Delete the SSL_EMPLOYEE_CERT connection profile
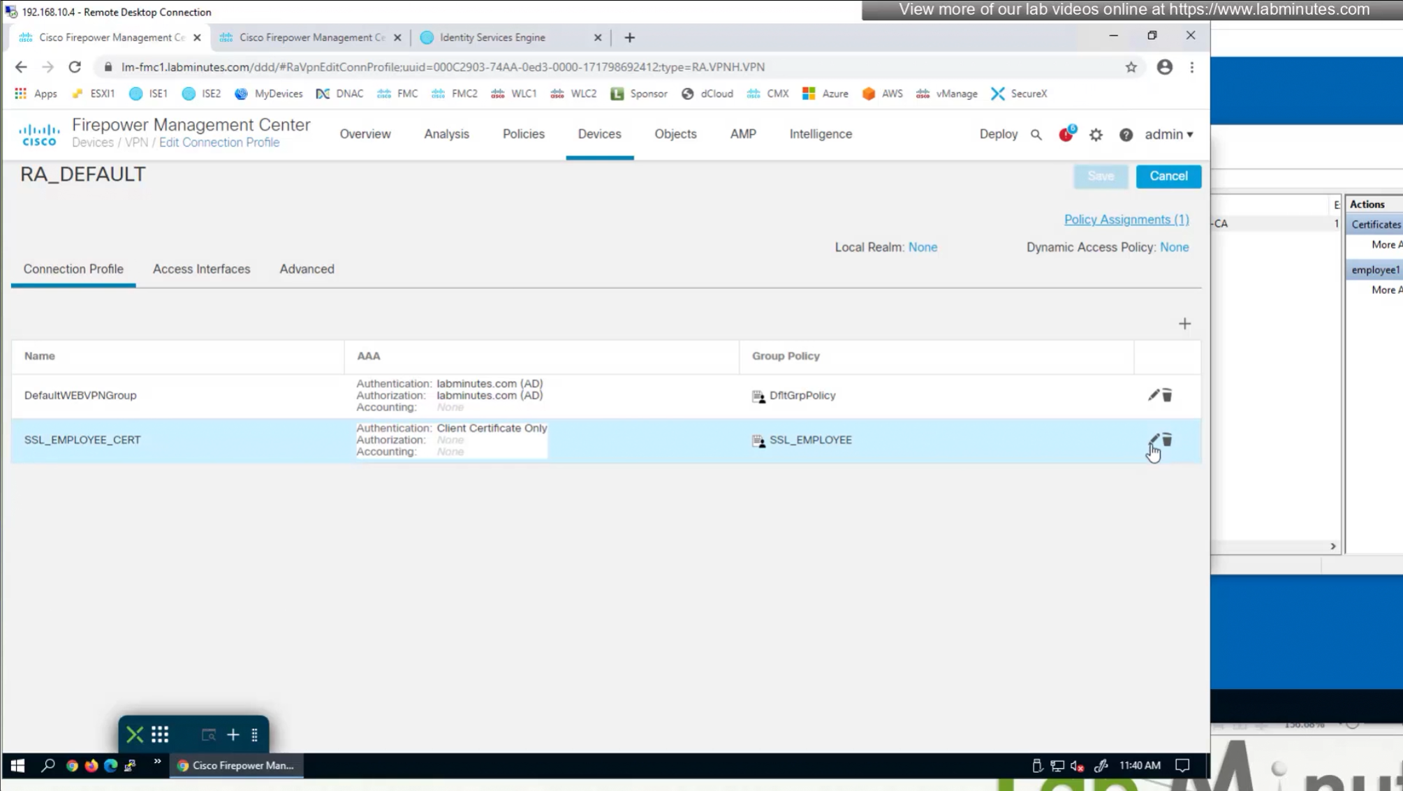 pyautogui.click(x=1167, y=440)
